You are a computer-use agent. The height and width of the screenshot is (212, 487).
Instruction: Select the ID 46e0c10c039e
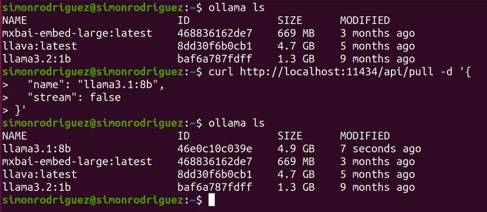click(x=215, y=149)
